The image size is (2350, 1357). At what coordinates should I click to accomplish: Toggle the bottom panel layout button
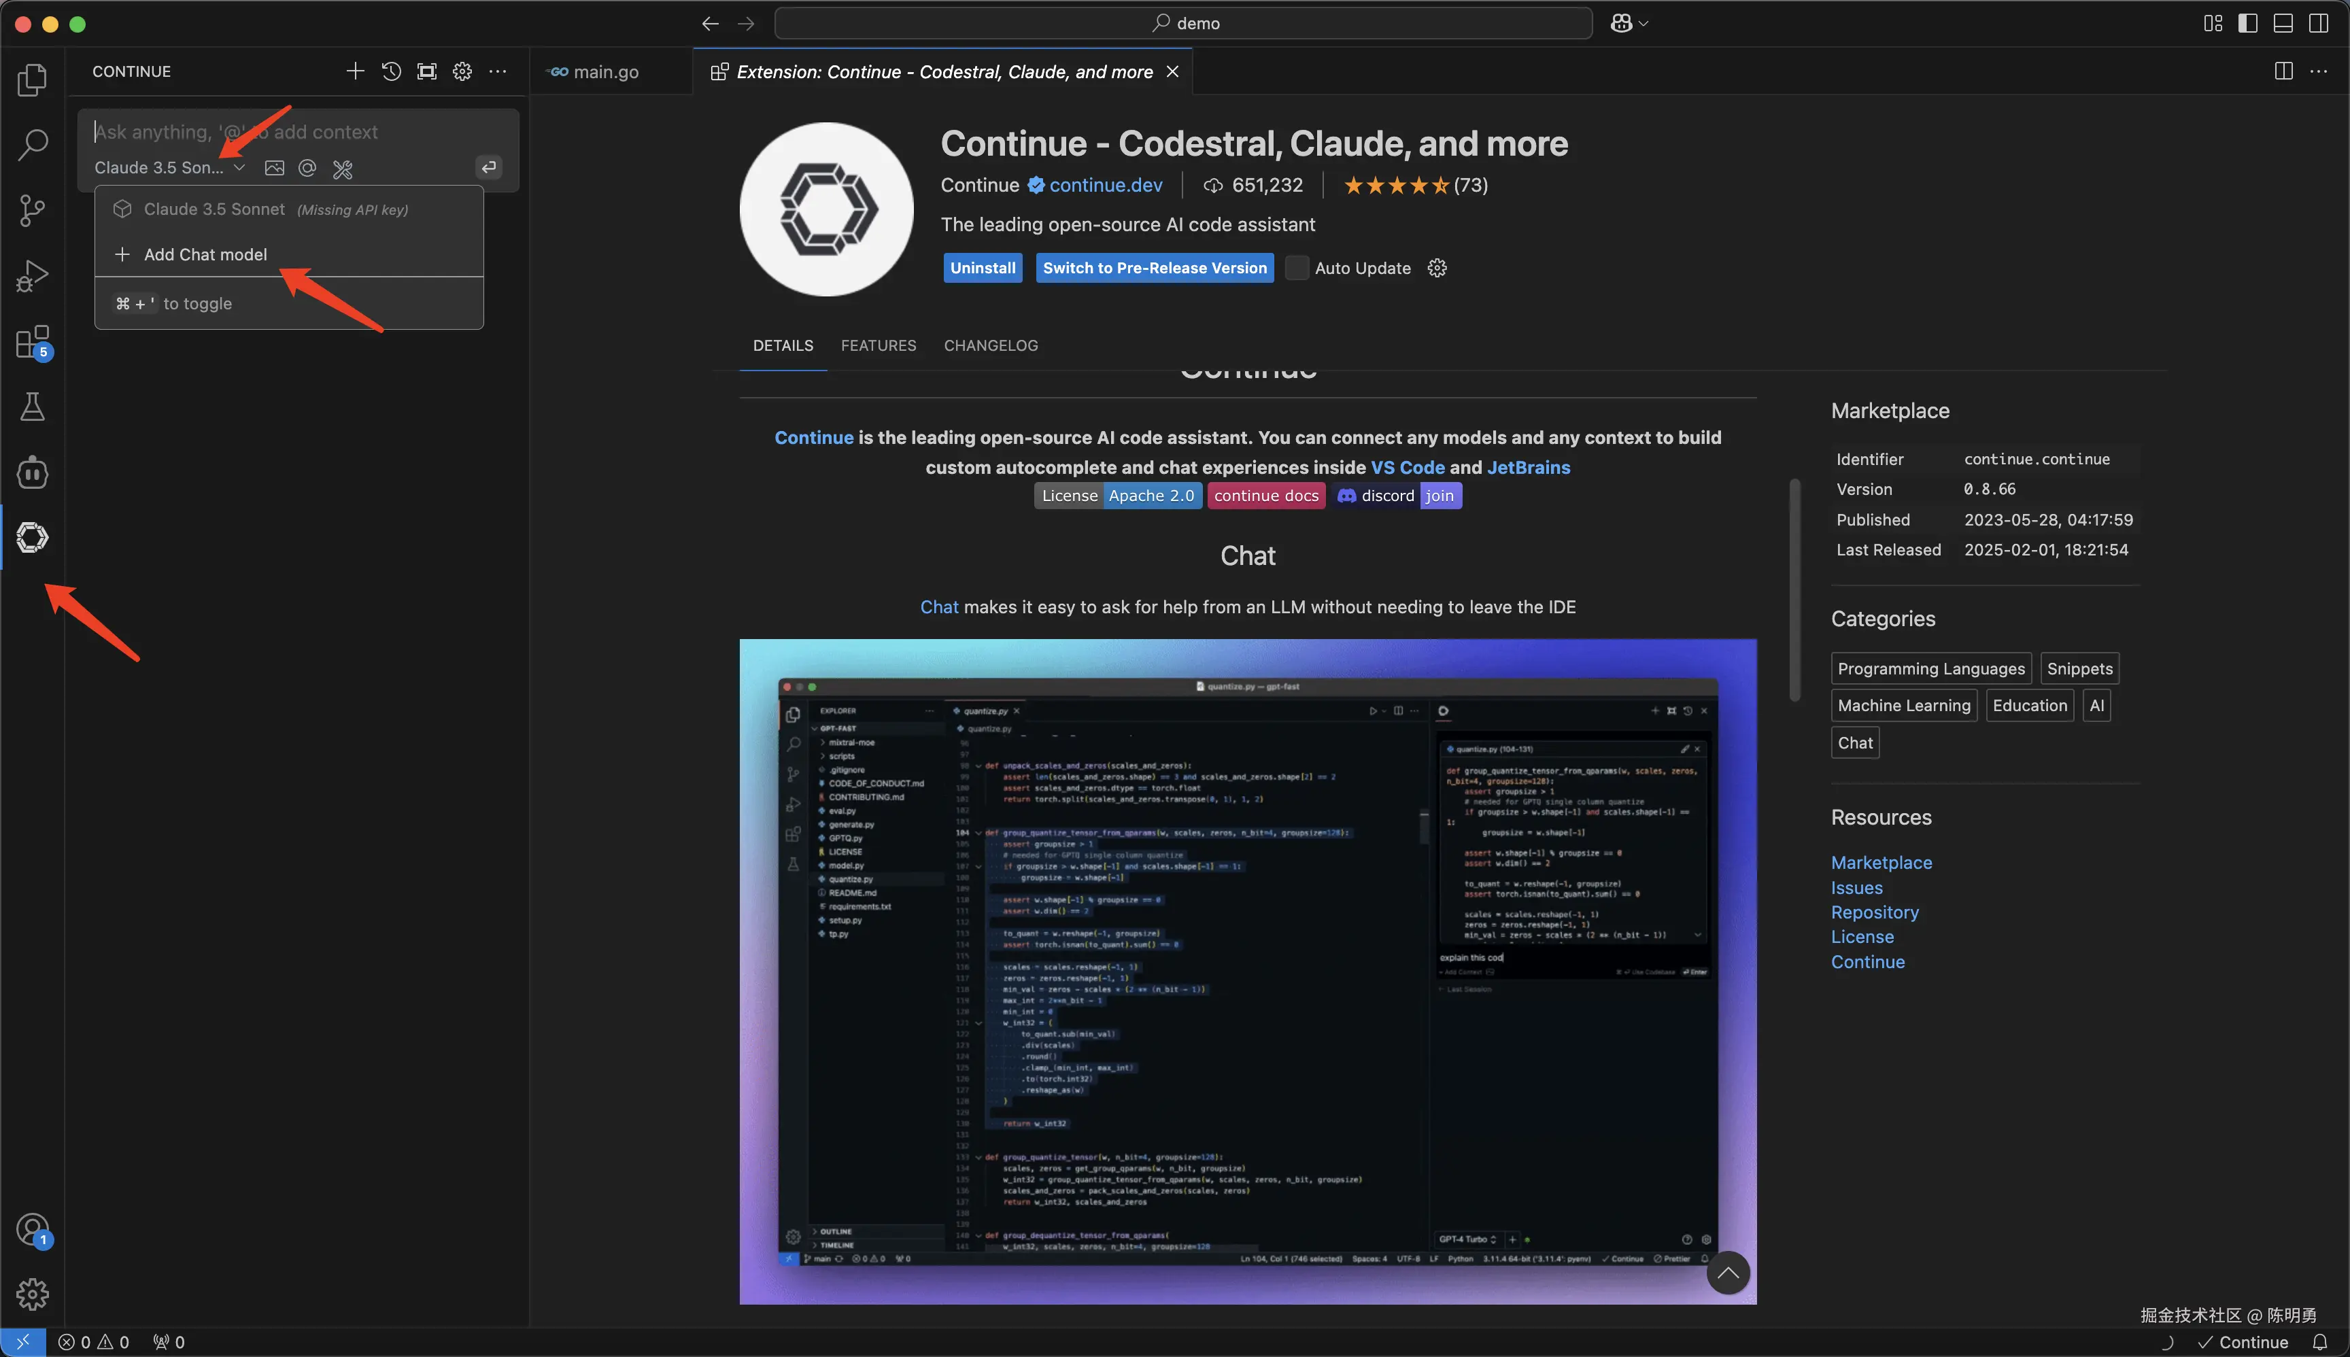pos(2283,23)
